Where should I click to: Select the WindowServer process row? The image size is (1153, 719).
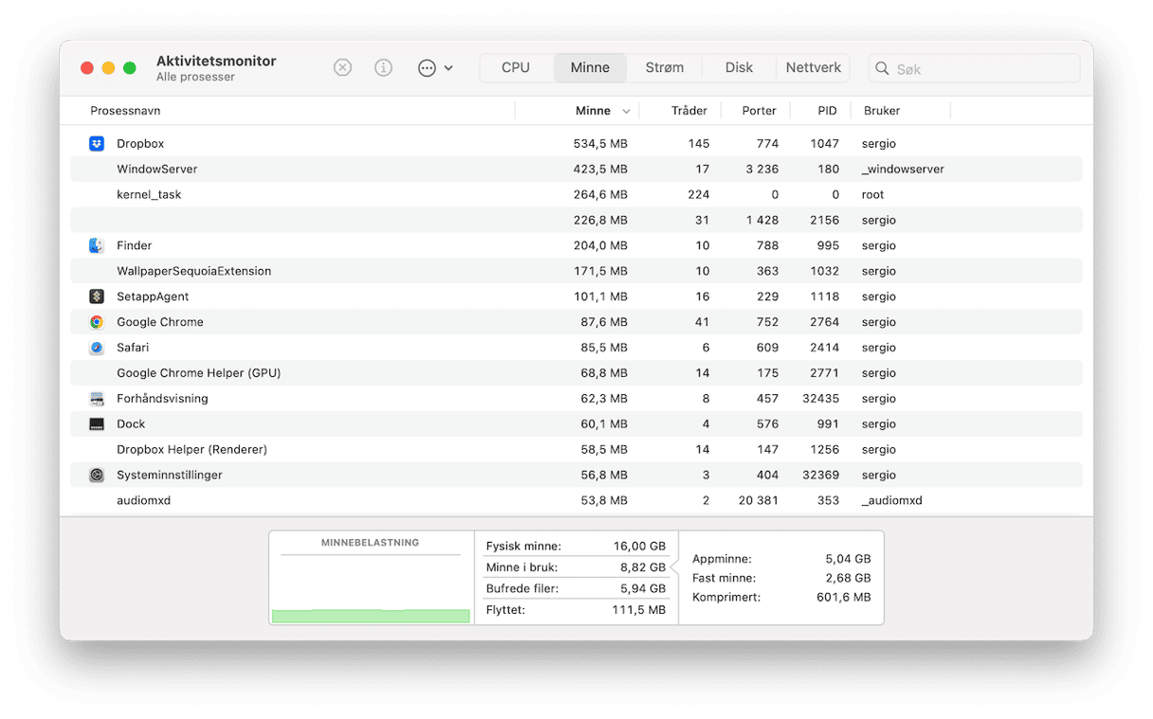[576, 170]
